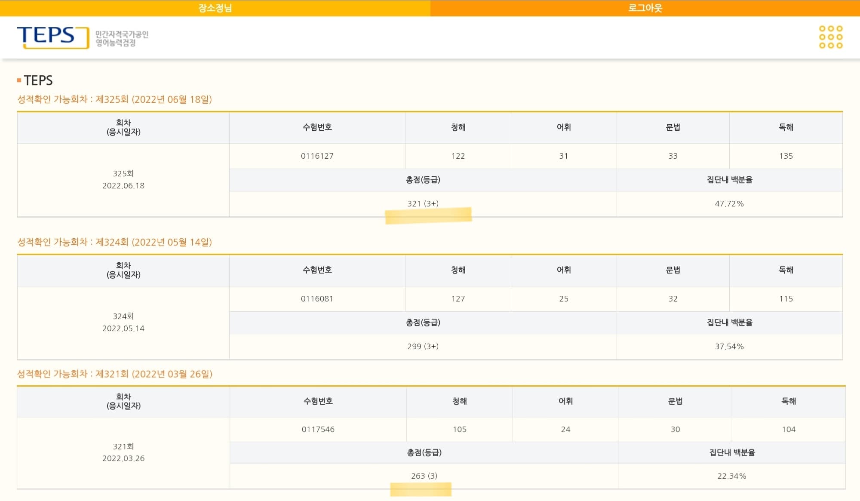860x501 pixels.
Task: Click the 325회 2022.06.18 session cell
Action: pos(123,180)
